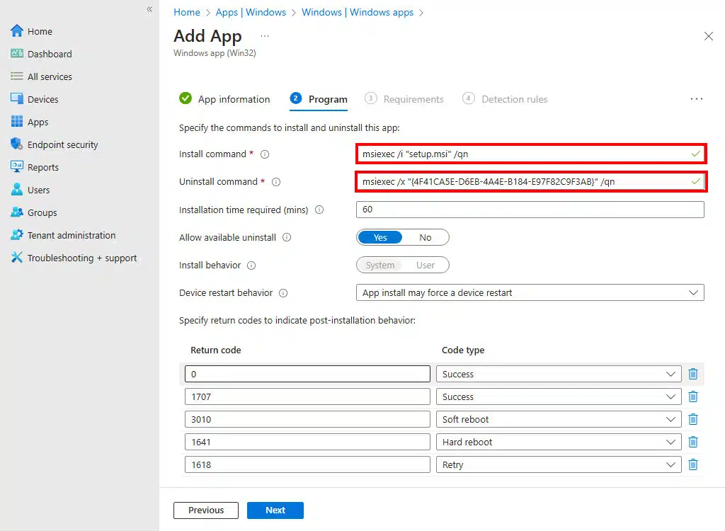
Task: Open more options next to Add App title
Action: (265, 36)
